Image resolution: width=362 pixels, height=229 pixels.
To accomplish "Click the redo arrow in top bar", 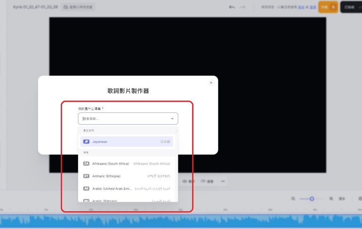I will [242, 7].
